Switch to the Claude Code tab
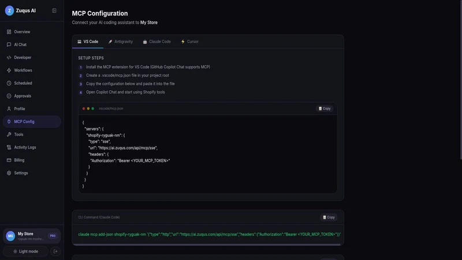 click(x=157, y=42)
